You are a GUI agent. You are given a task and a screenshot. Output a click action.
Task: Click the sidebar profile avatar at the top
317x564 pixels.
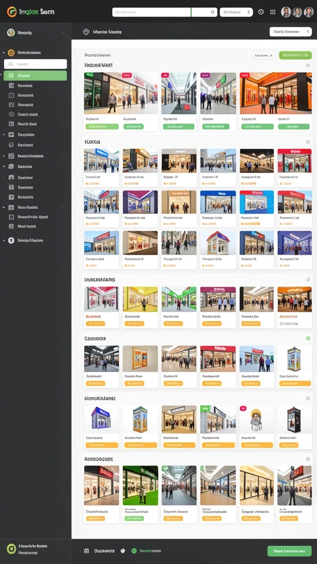click(x=11, y=32)
